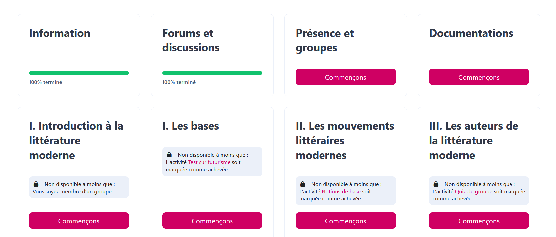The height and width of the screenshot is (237, 556).
Task: Select the Présence et groupes heading
Action: click(324, 40)
